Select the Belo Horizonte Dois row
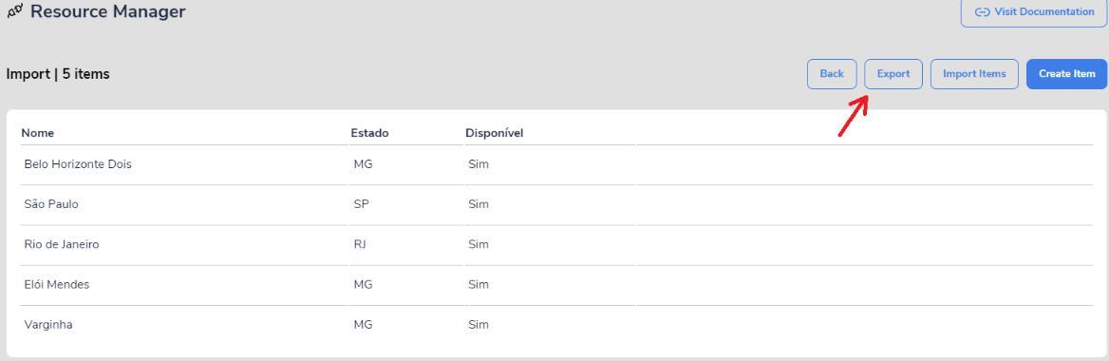 pos(556,165)
